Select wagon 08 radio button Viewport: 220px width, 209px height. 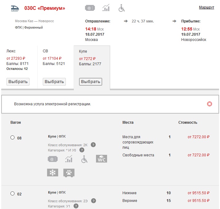(x=13, y=138)
